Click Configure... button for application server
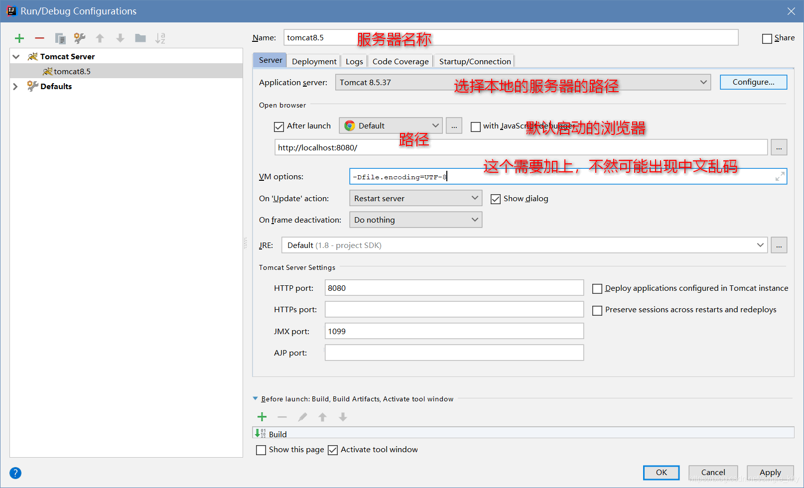 [x=753, y=82]
